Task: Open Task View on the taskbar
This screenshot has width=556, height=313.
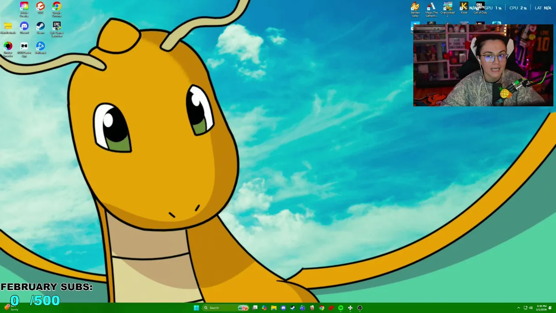Action: coord(255,308)
